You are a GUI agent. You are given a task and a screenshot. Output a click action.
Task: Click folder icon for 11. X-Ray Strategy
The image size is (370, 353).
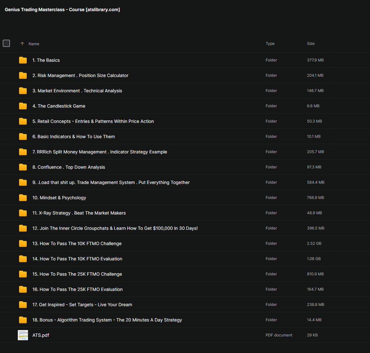click(23, 213)
